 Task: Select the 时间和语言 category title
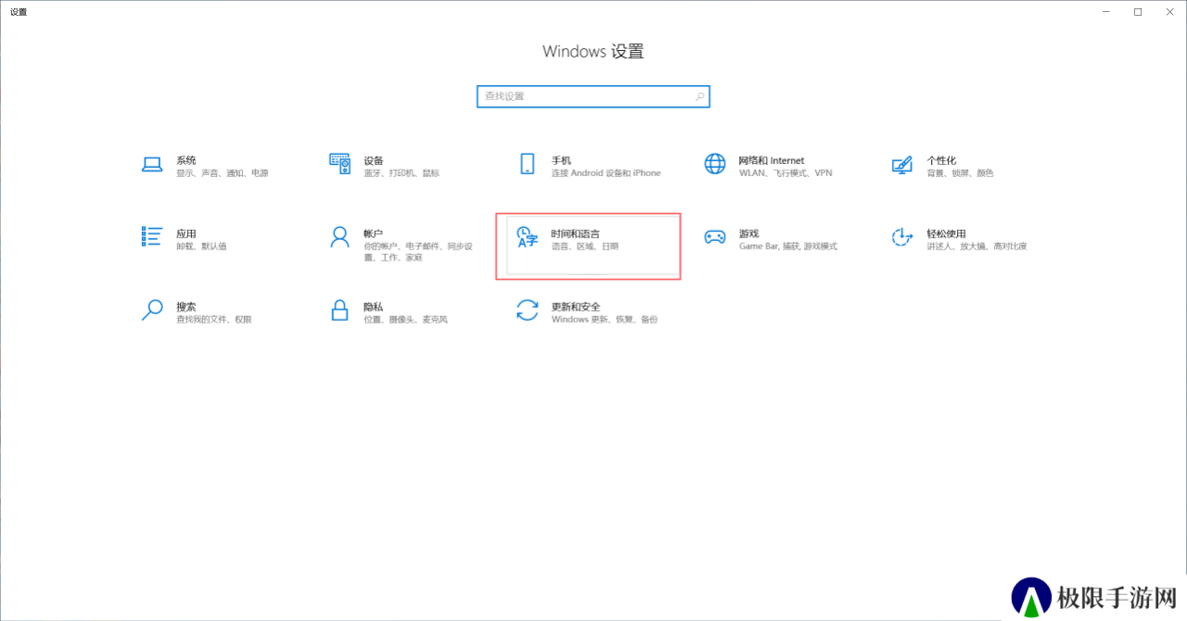click(x=575, y=234)
